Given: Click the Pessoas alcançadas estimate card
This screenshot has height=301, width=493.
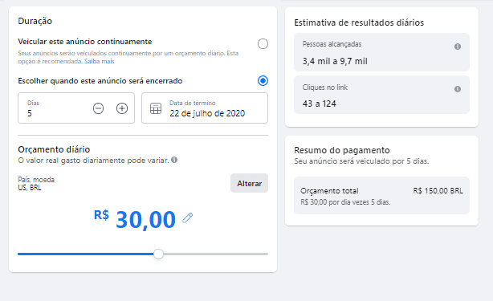Looking at the screenshot, I should [x=381, y=52].
